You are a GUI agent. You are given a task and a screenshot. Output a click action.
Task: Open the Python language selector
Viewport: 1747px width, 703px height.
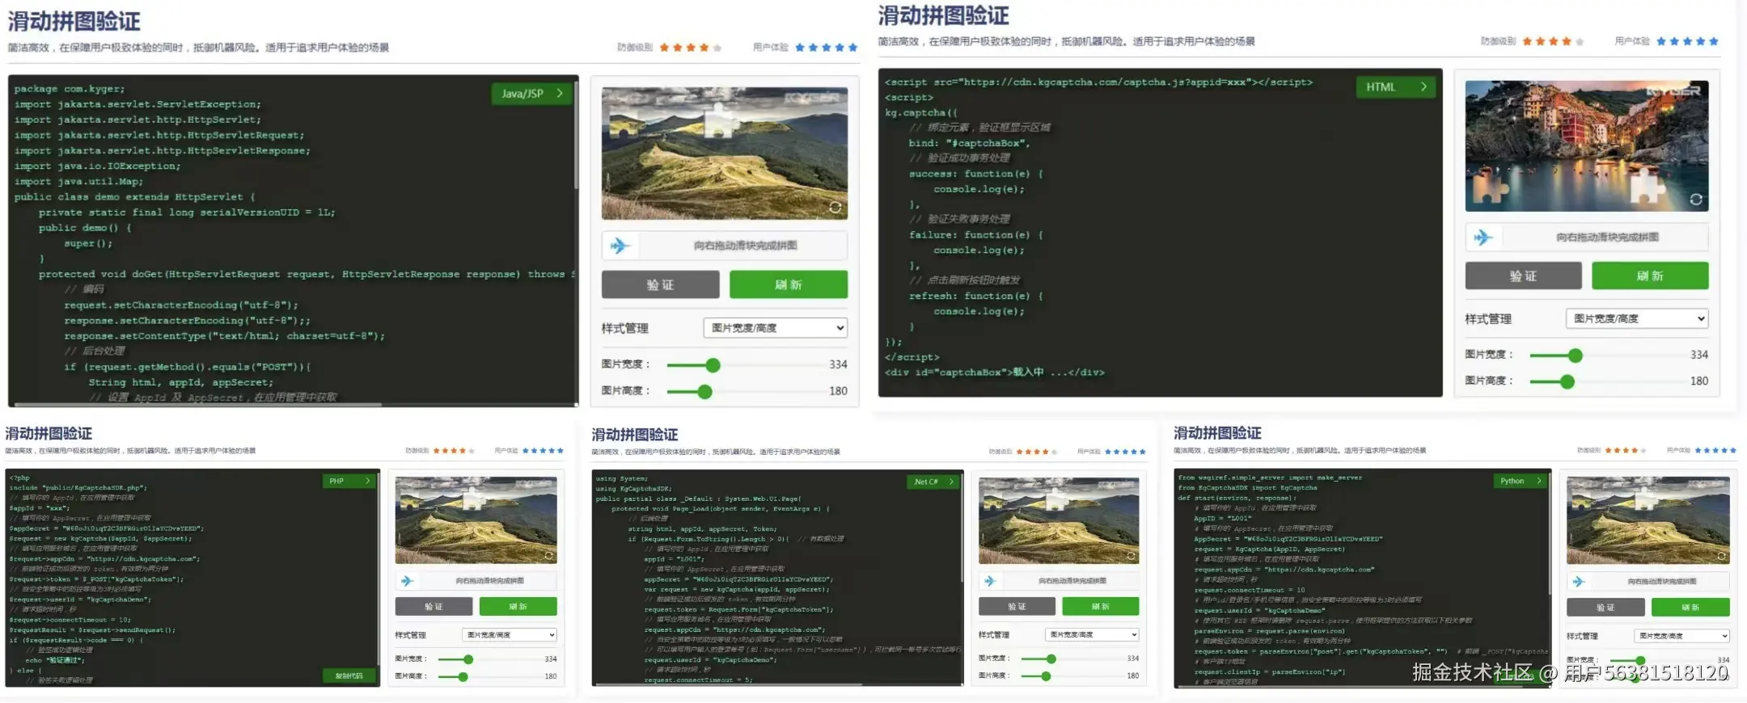pos(1521,481)
